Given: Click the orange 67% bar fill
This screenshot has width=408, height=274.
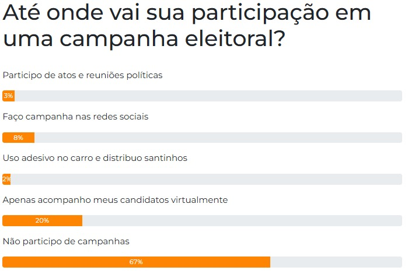Looking at the screenshot, I should [137, 262].
